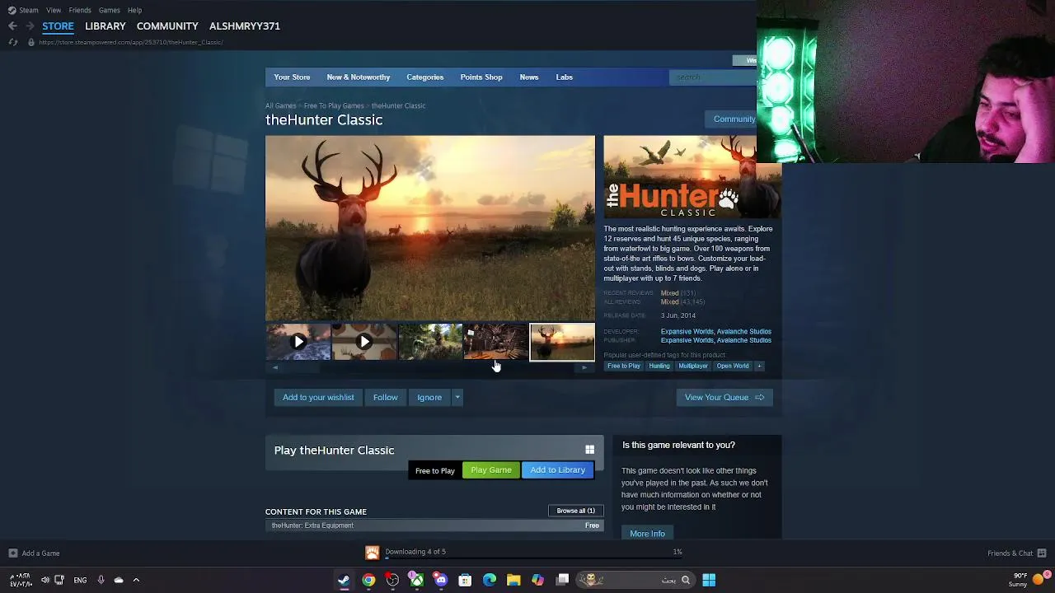Click the green Play Game button

pos(491,470)
